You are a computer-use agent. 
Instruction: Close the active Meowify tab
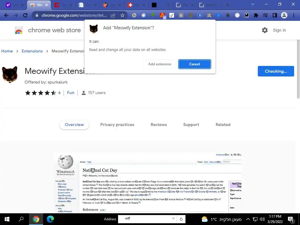click(x=47, y=5)
